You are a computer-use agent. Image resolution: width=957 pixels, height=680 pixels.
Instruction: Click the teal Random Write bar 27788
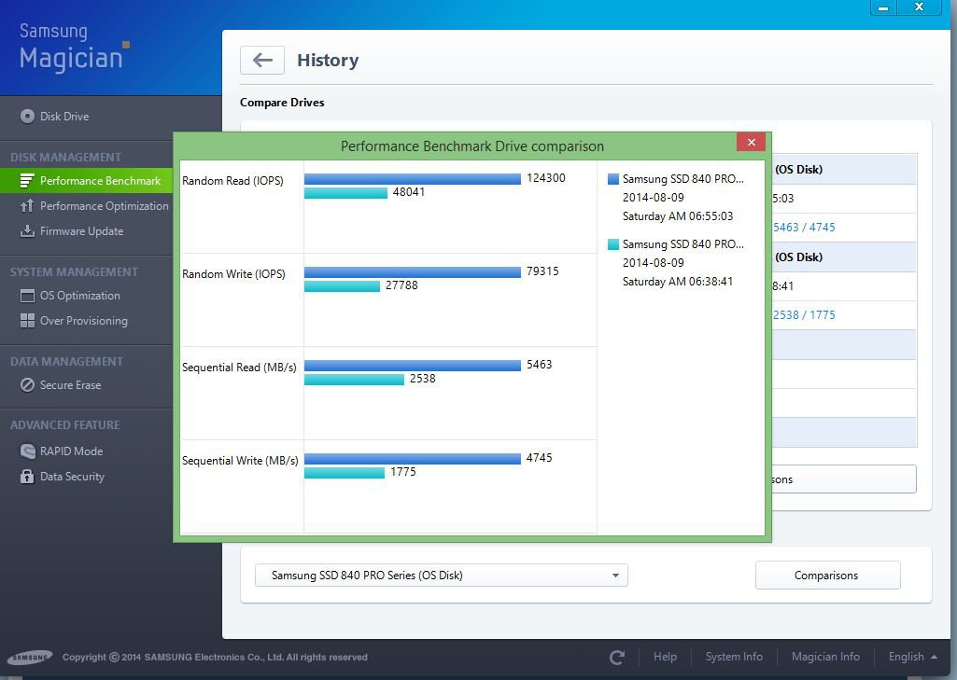coord(343,286)
